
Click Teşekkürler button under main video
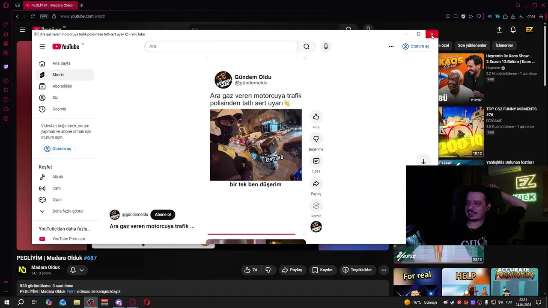pos(357,270)
